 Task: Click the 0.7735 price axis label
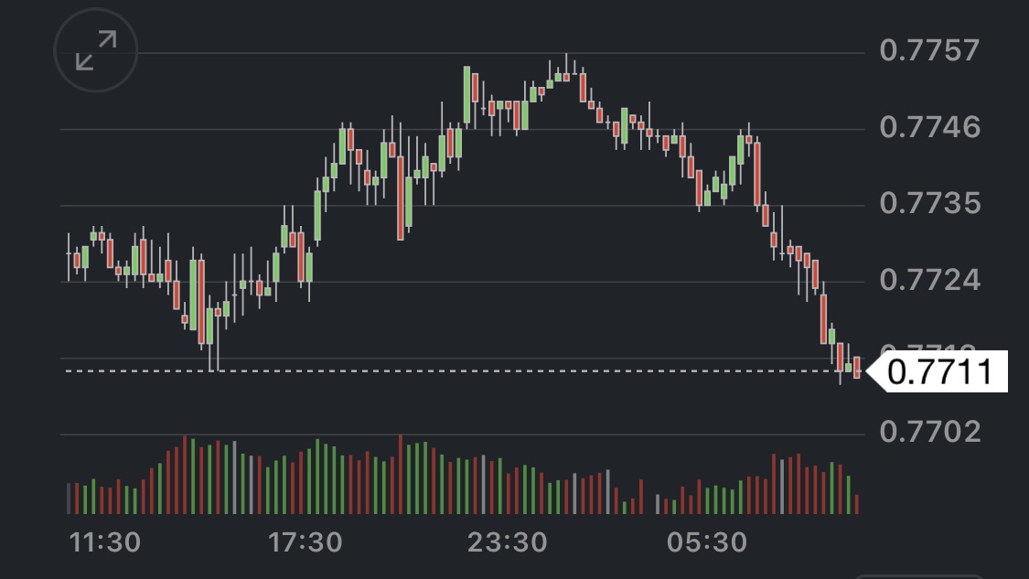[929, 203]
